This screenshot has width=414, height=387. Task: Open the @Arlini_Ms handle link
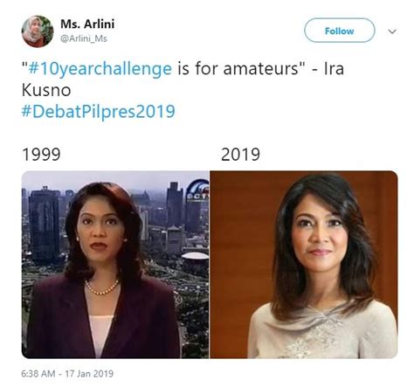click(x=84, y=38)
